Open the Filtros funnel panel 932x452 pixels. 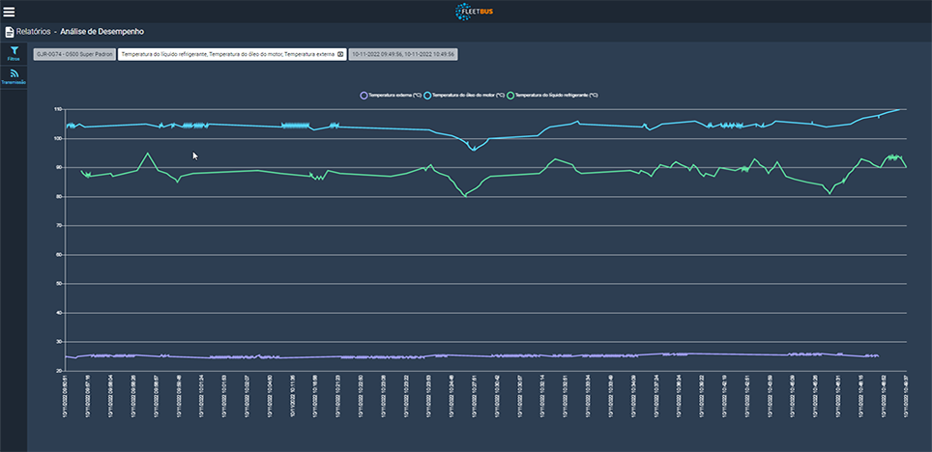click(14, 50)
